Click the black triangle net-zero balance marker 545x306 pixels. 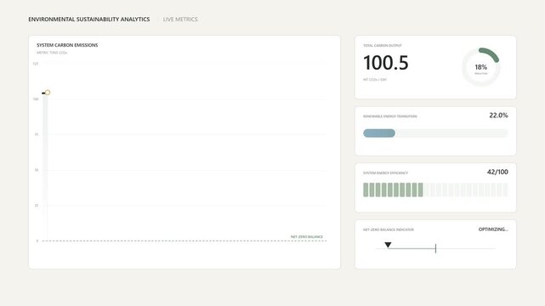(389, 245)
